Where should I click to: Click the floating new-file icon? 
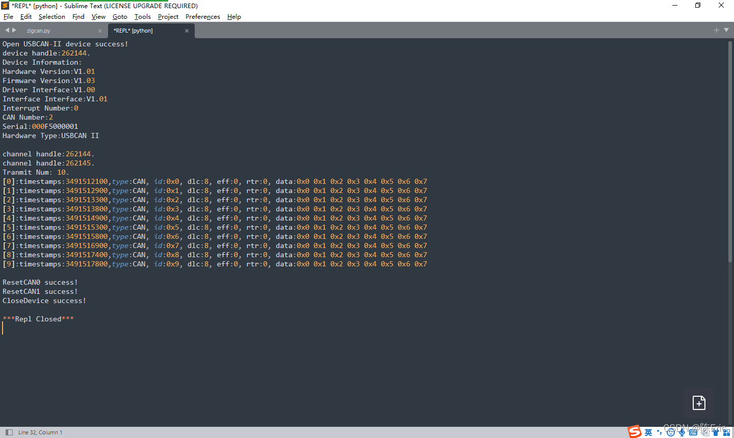click(x=699, y=403)
